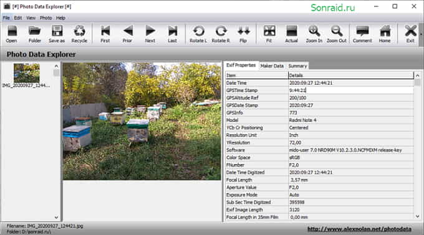The height and width of the screenshot is (235, 424).
Task: Click the Software value mido-user
Action: point(345,150)
